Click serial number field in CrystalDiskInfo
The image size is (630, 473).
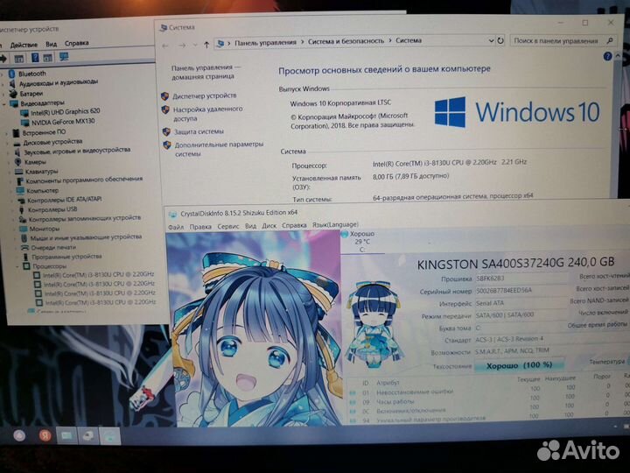pyautogui.click(x=521, y=290)
